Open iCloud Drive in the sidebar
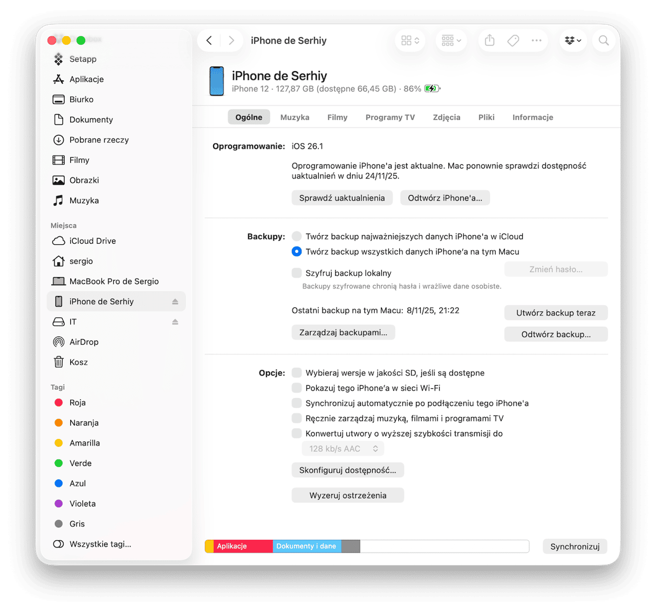The image size is (656, 612). (92, 240)
